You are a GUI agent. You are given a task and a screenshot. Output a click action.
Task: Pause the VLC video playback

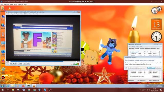click(x=7, y=64)
